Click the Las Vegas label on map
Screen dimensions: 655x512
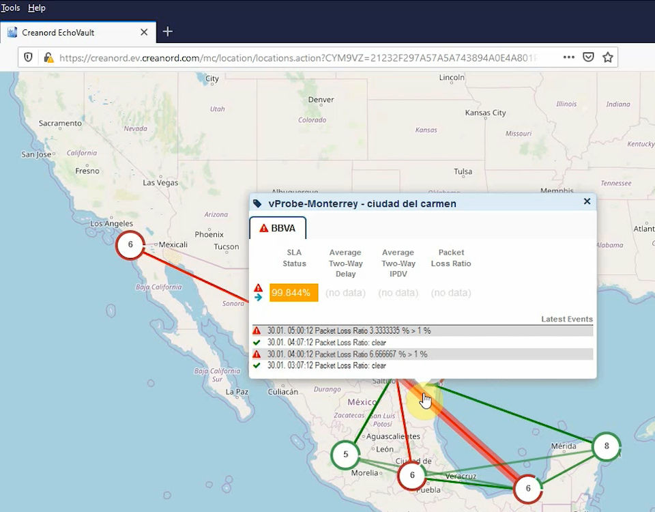[x=160, y=183]
